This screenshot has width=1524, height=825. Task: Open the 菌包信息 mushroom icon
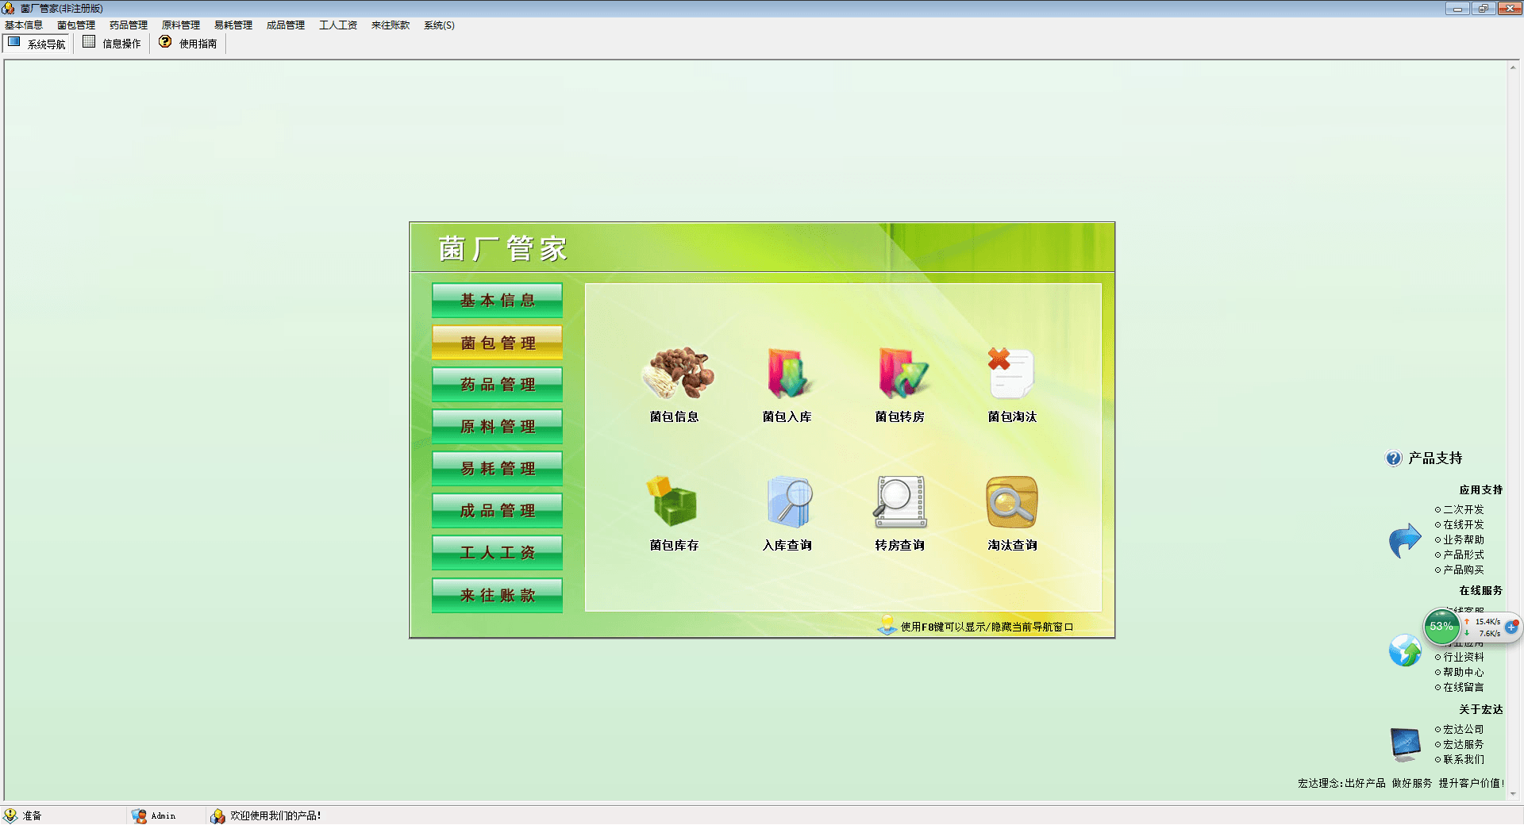click(x=677, y=373)
